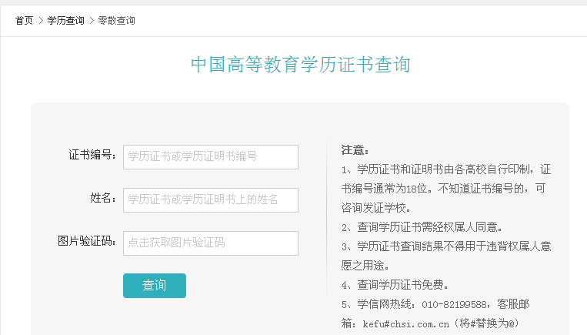Click note 1 about 证书编号通常为18位
The image size is (587, 335).
click(x=446, y=189)
